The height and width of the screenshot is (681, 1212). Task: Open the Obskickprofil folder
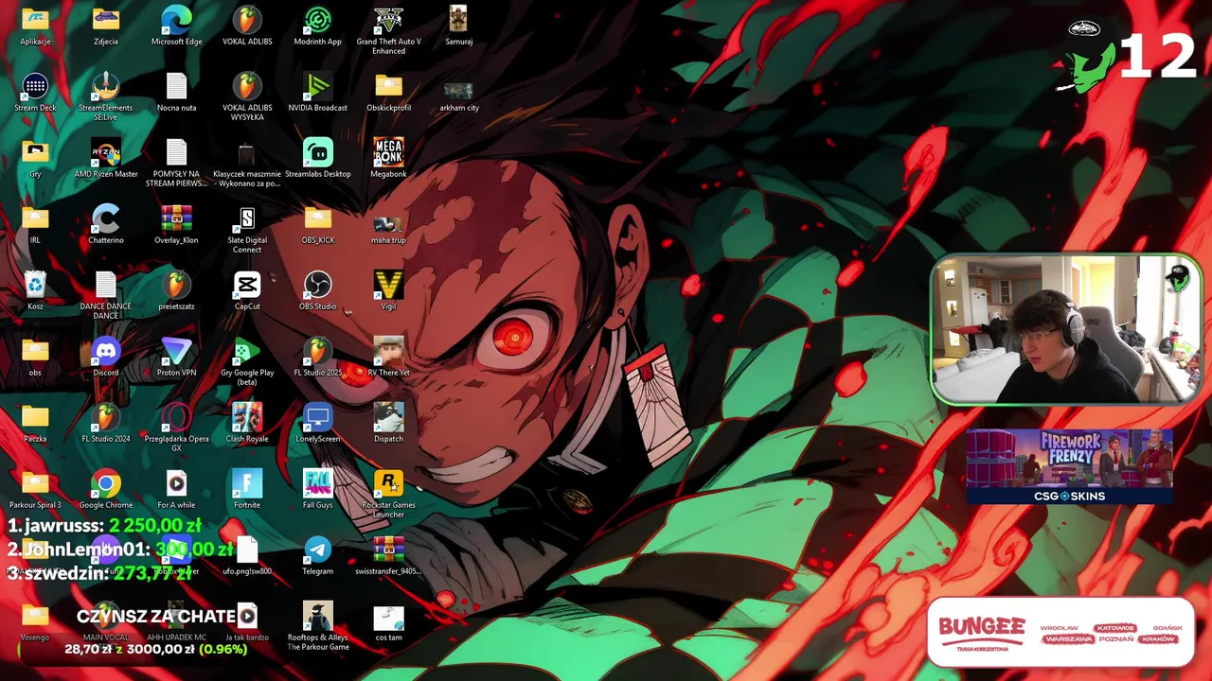[388, 93]
